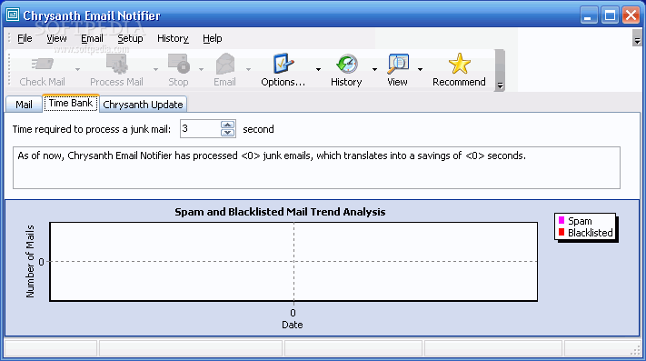Click the "Number of Mails" axis label
Viewport: 646px width, 361px height.
[30, 261]
